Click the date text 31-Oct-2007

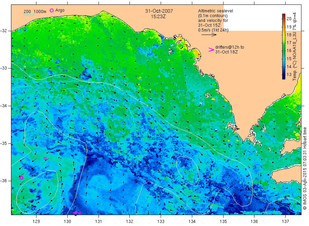(159, 11)
